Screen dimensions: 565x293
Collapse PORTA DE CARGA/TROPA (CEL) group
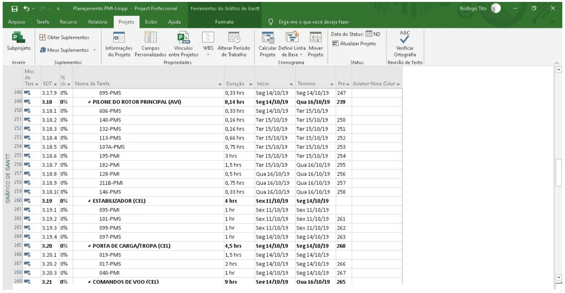click(89, 246)
